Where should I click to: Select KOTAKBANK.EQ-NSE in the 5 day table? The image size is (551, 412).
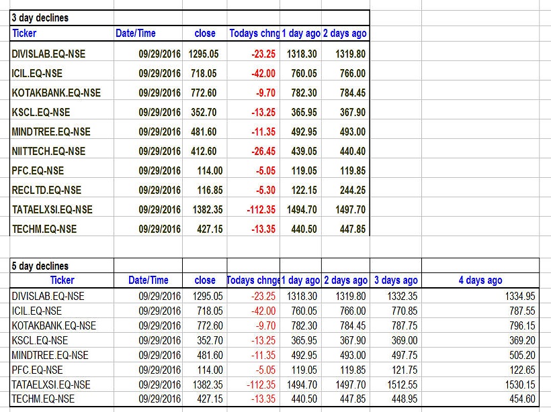click(54, 325)
